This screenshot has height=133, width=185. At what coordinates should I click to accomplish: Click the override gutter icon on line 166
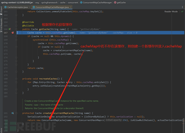(x=10, y=29)
